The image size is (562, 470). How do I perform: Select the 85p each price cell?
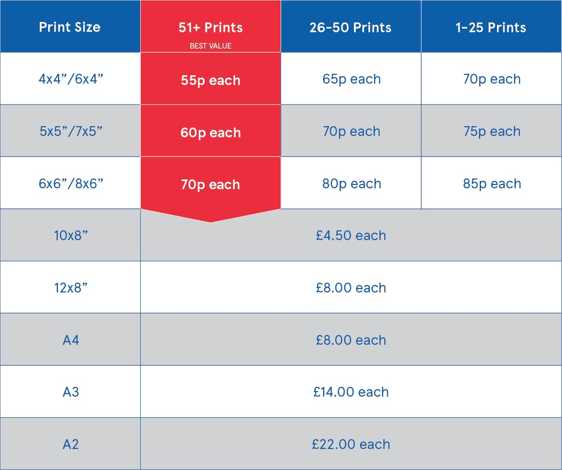tap(492, 183)
